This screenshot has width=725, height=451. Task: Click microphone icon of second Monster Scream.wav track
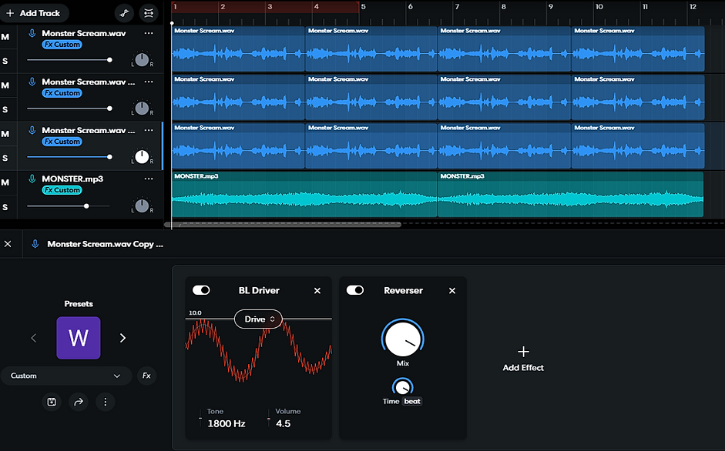(x=32, y=82)
